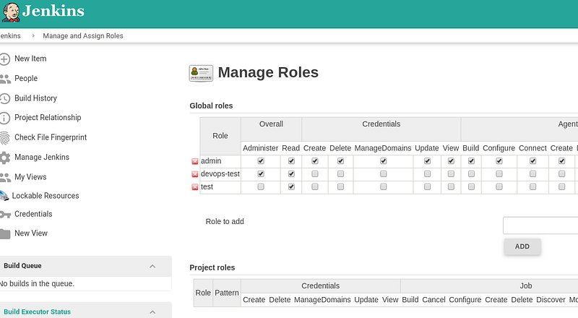
Task: Remove the devops-test role via red X
Action: tap(194, 174)
